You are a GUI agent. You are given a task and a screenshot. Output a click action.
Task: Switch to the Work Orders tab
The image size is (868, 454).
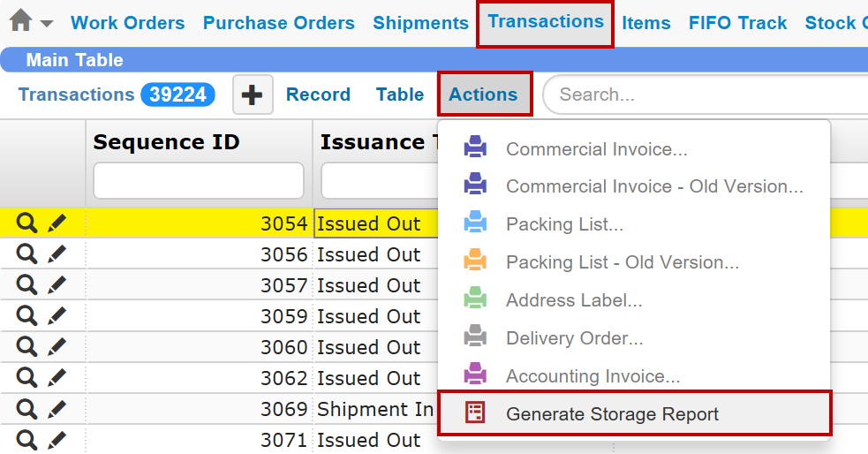click(x=127, y=24)
